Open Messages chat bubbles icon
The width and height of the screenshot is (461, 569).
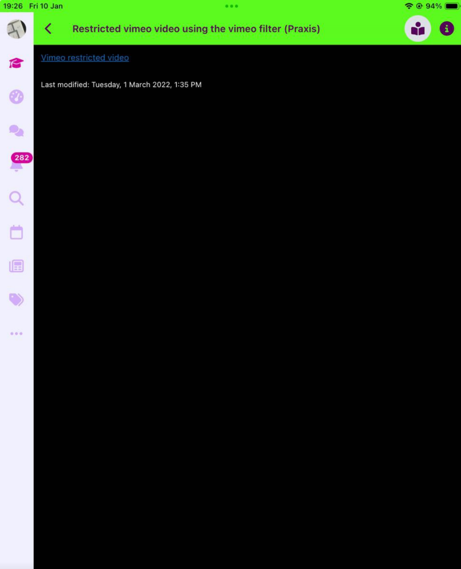click(x=16, y=131)
